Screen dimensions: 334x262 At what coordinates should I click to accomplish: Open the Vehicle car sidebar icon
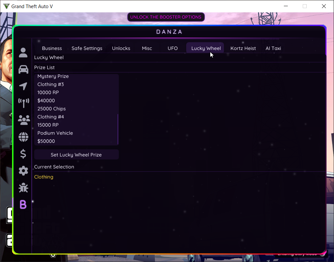click(23, 69)
